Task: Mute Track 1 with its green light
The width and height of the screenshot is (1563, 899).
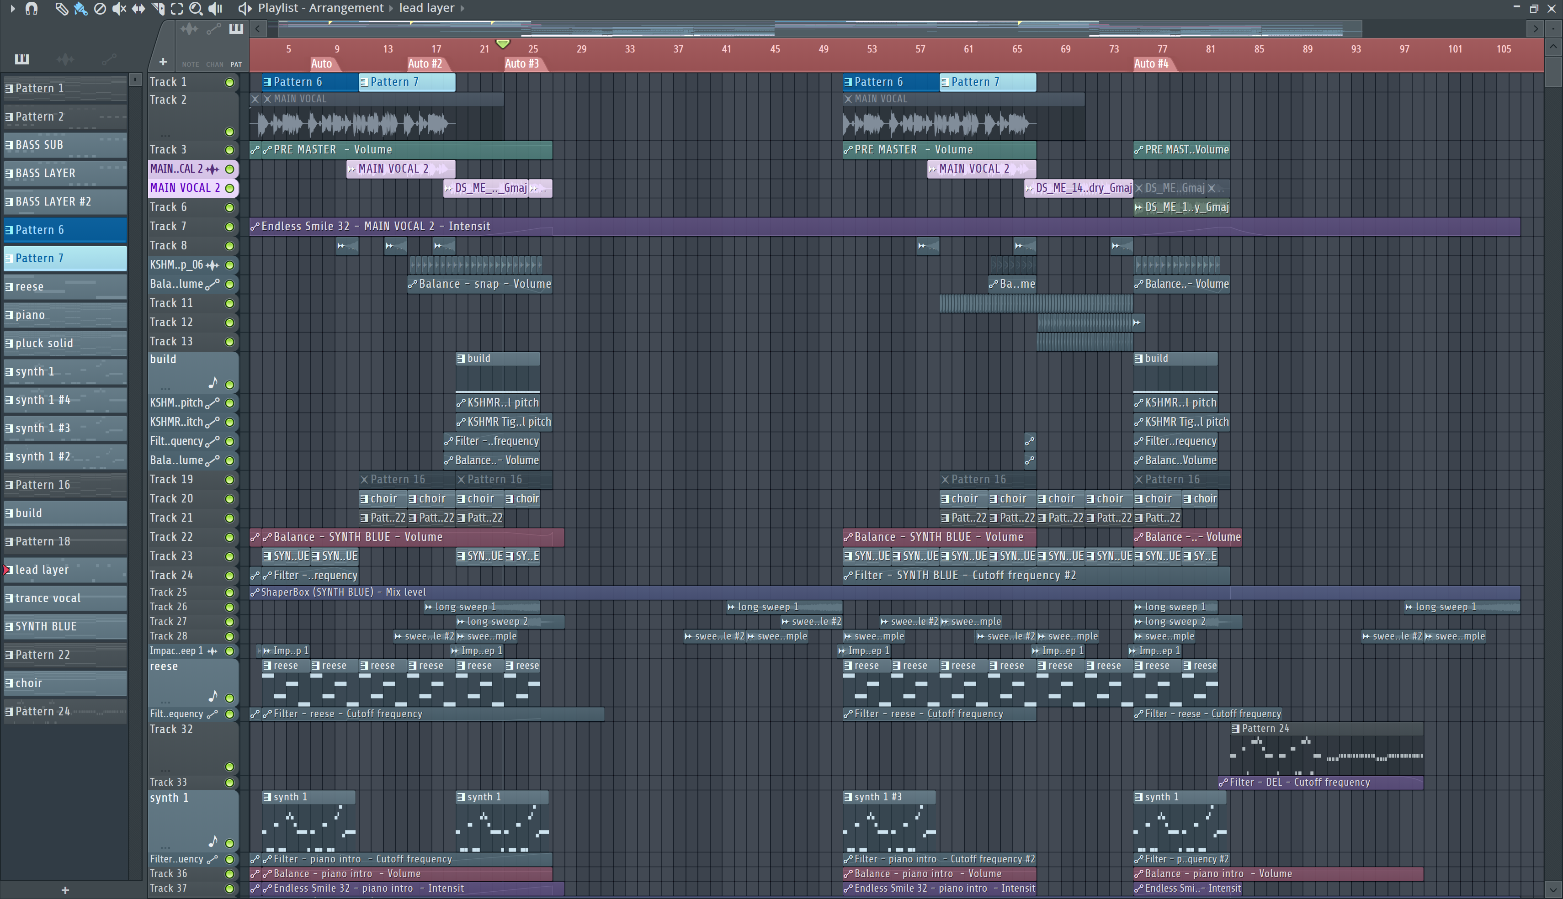Action: point(229,82)
